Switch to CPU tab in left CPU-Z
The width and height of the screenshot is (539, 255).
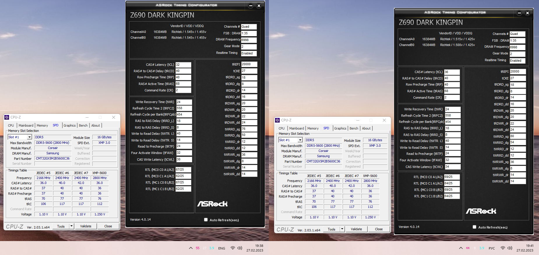click(x=11, y=125)
